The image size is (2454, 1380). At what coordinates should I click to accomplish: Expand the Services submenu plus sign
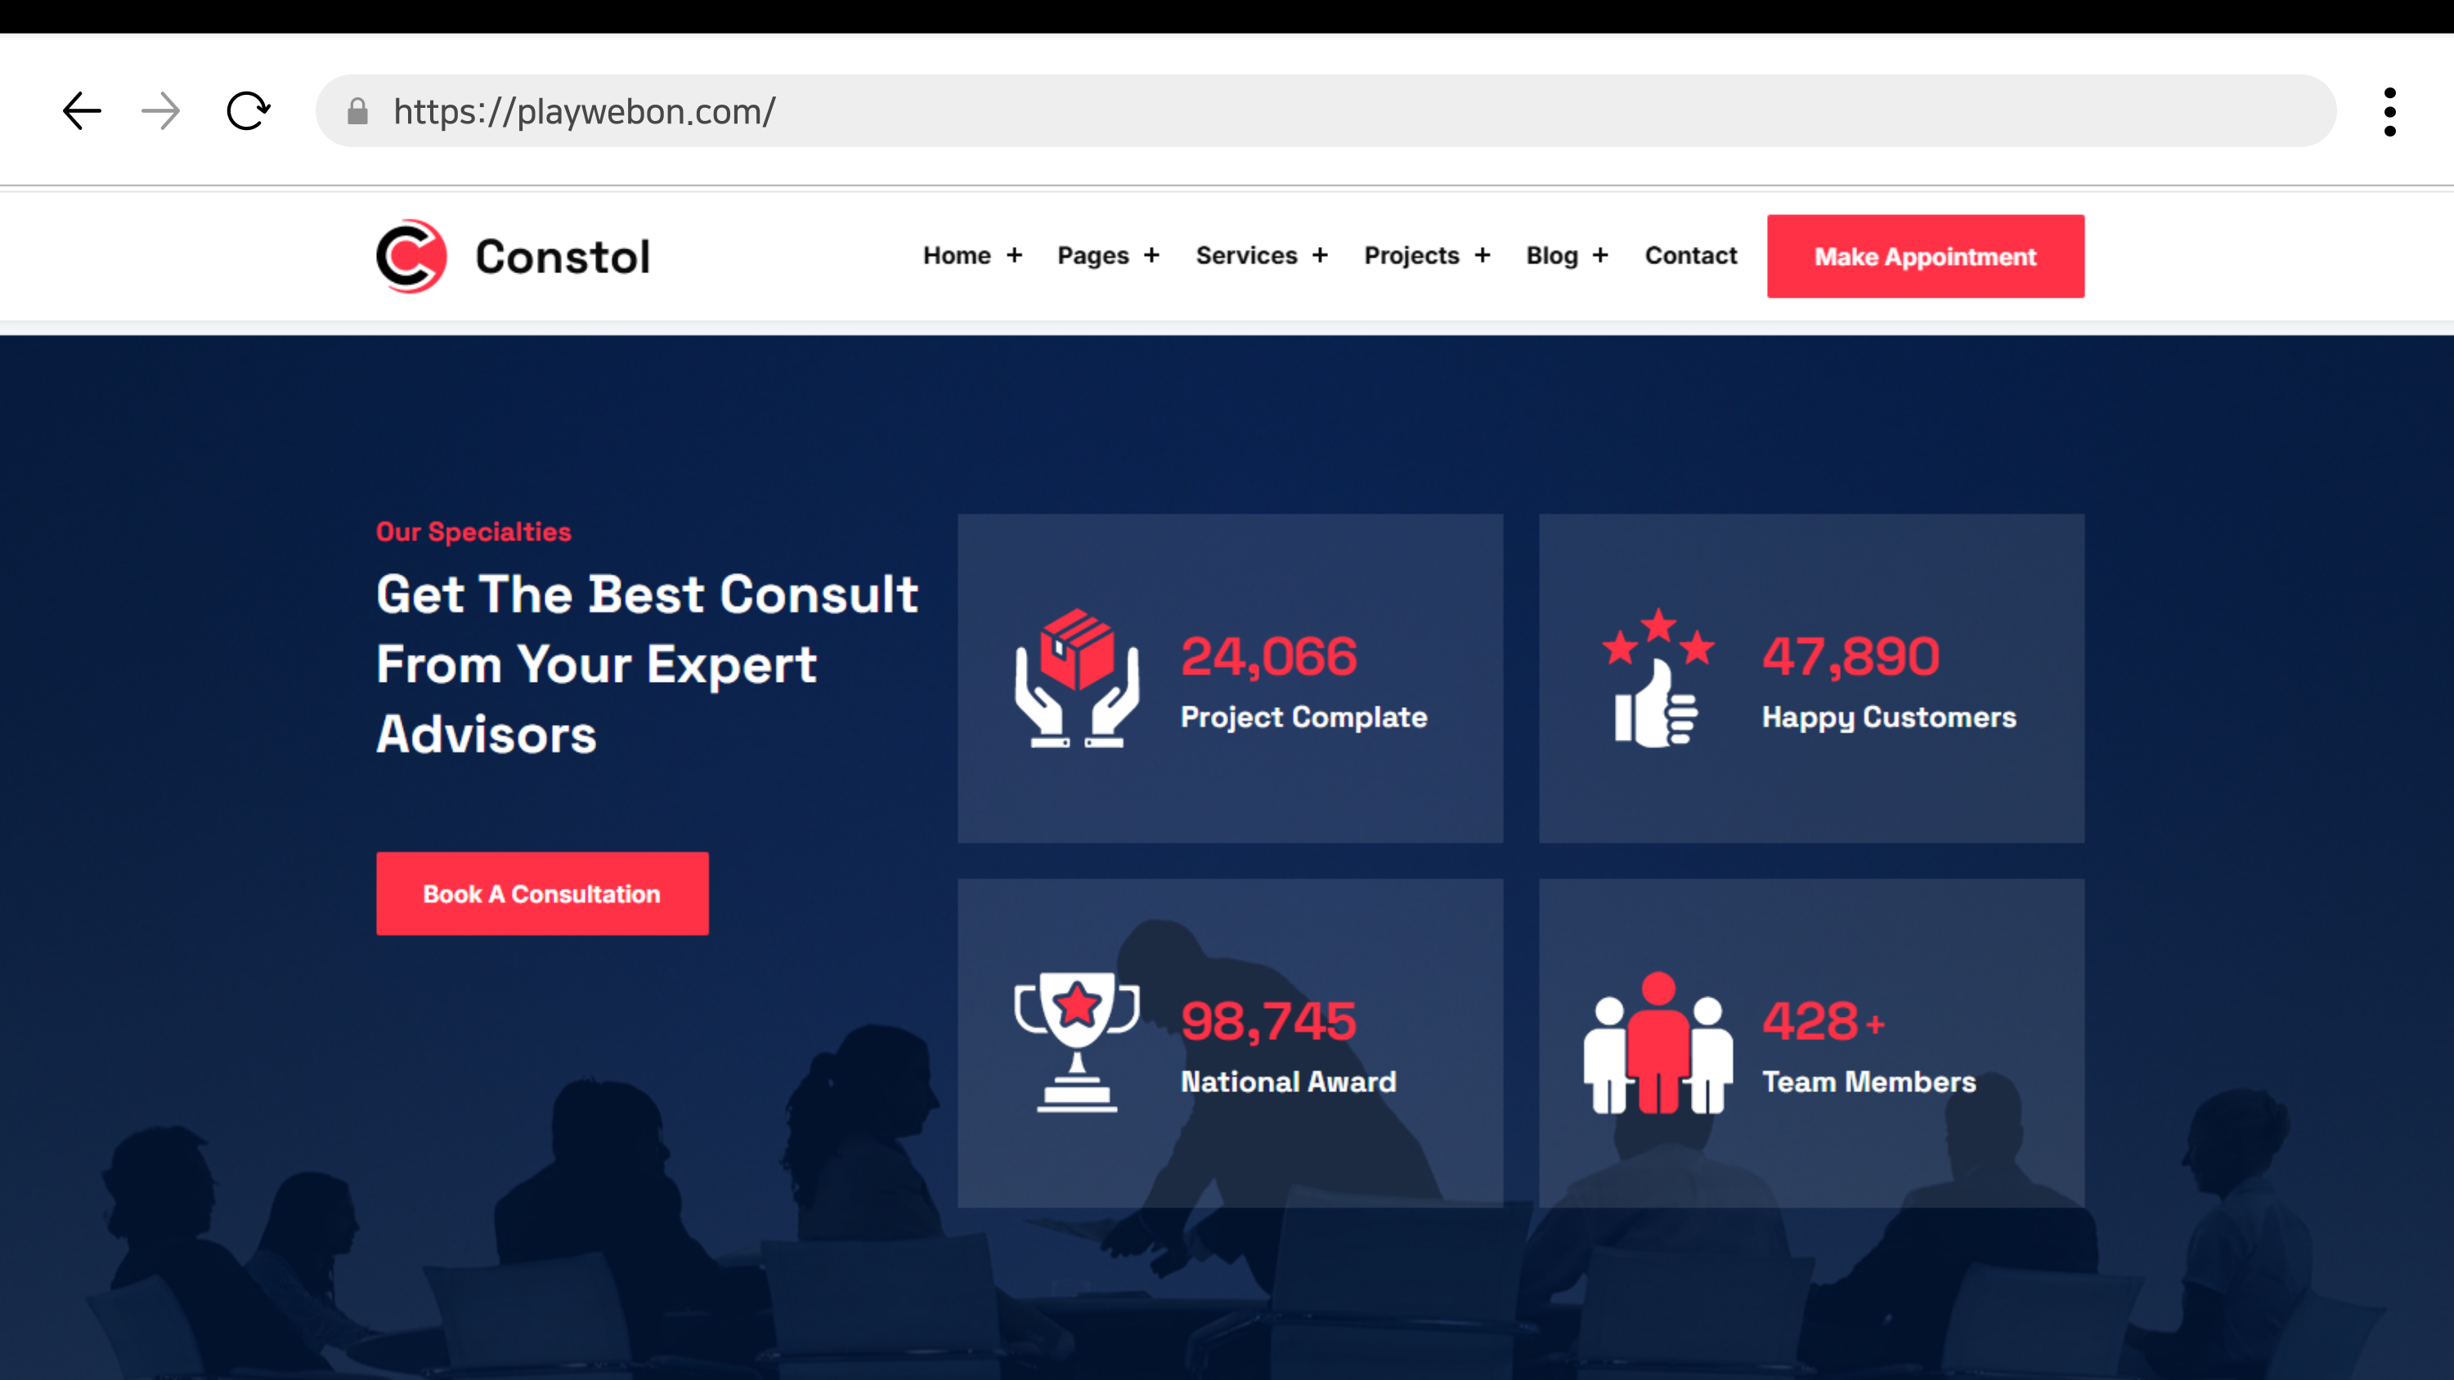coord(1320,255)
